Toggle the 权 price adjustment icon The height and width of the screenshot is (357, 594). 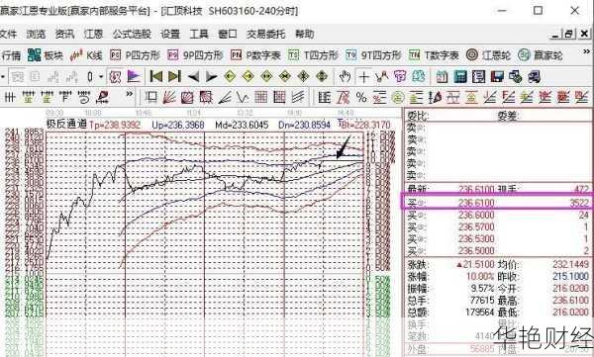[115, 77]
